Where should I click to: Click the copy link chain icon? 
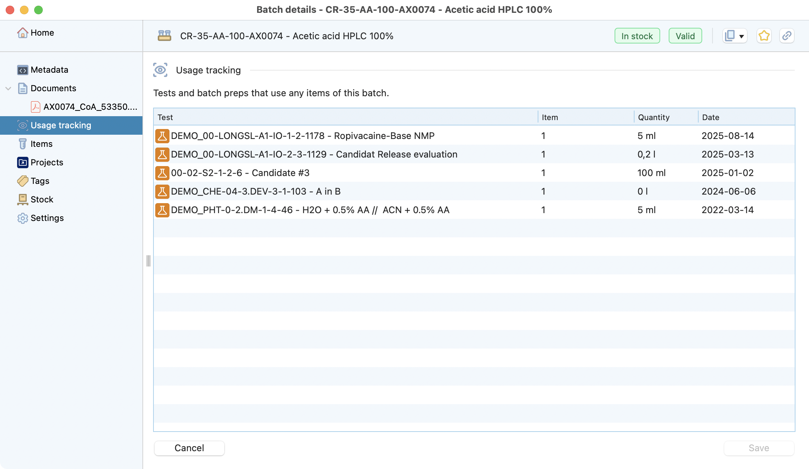[x=787, y=36]
